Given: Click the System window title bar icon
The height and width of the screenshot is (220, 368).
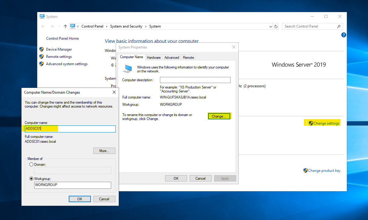Looking at the screenshot, I should point(42,17).
